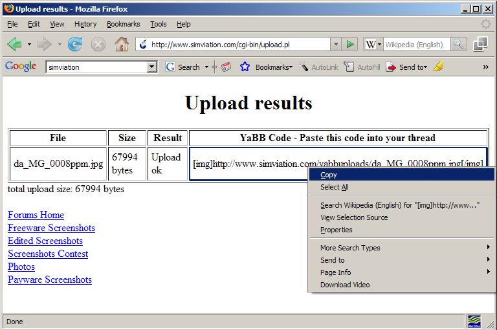The height and width of the screenshot is (330, 497).
Task: Open the History menu
Action: click(85, 24)
